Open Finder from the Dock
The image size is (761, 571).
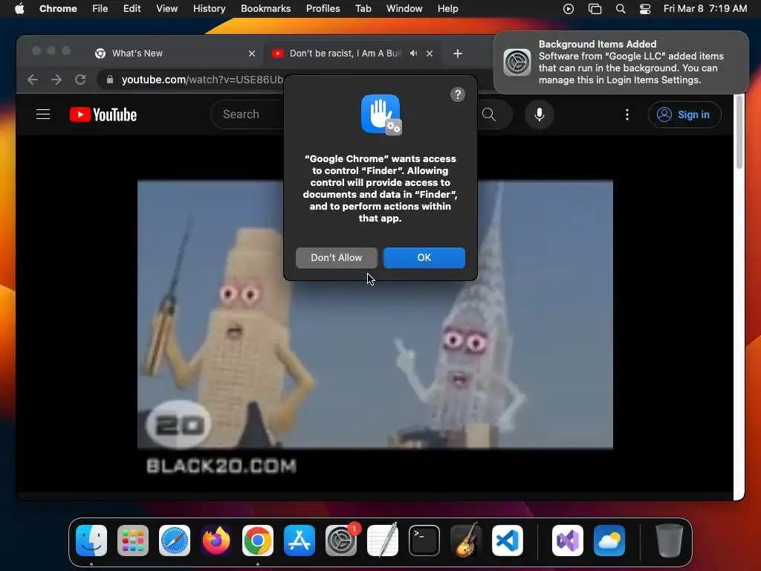point(91,541)
